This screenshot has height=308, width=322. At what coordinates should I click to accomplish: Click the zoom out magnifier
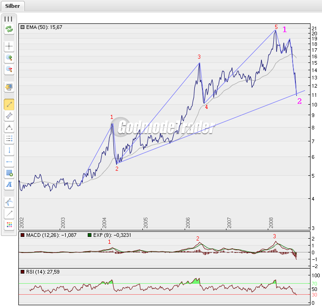point(9,70)
